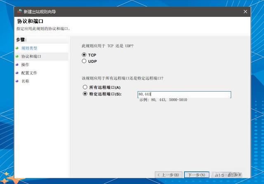Click the 下一步(N) button
Screen dimensions: 264x184
click(x=197, y=175)
